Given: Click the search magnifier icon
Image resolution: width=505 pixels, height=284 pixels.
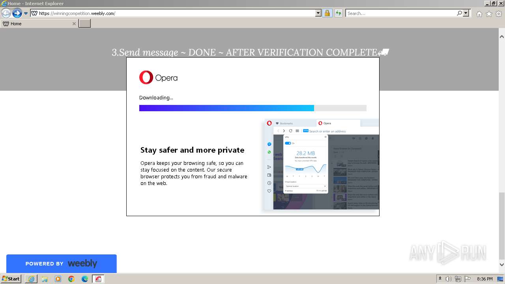Looking at the screenshot, I should tap(459, 13).
